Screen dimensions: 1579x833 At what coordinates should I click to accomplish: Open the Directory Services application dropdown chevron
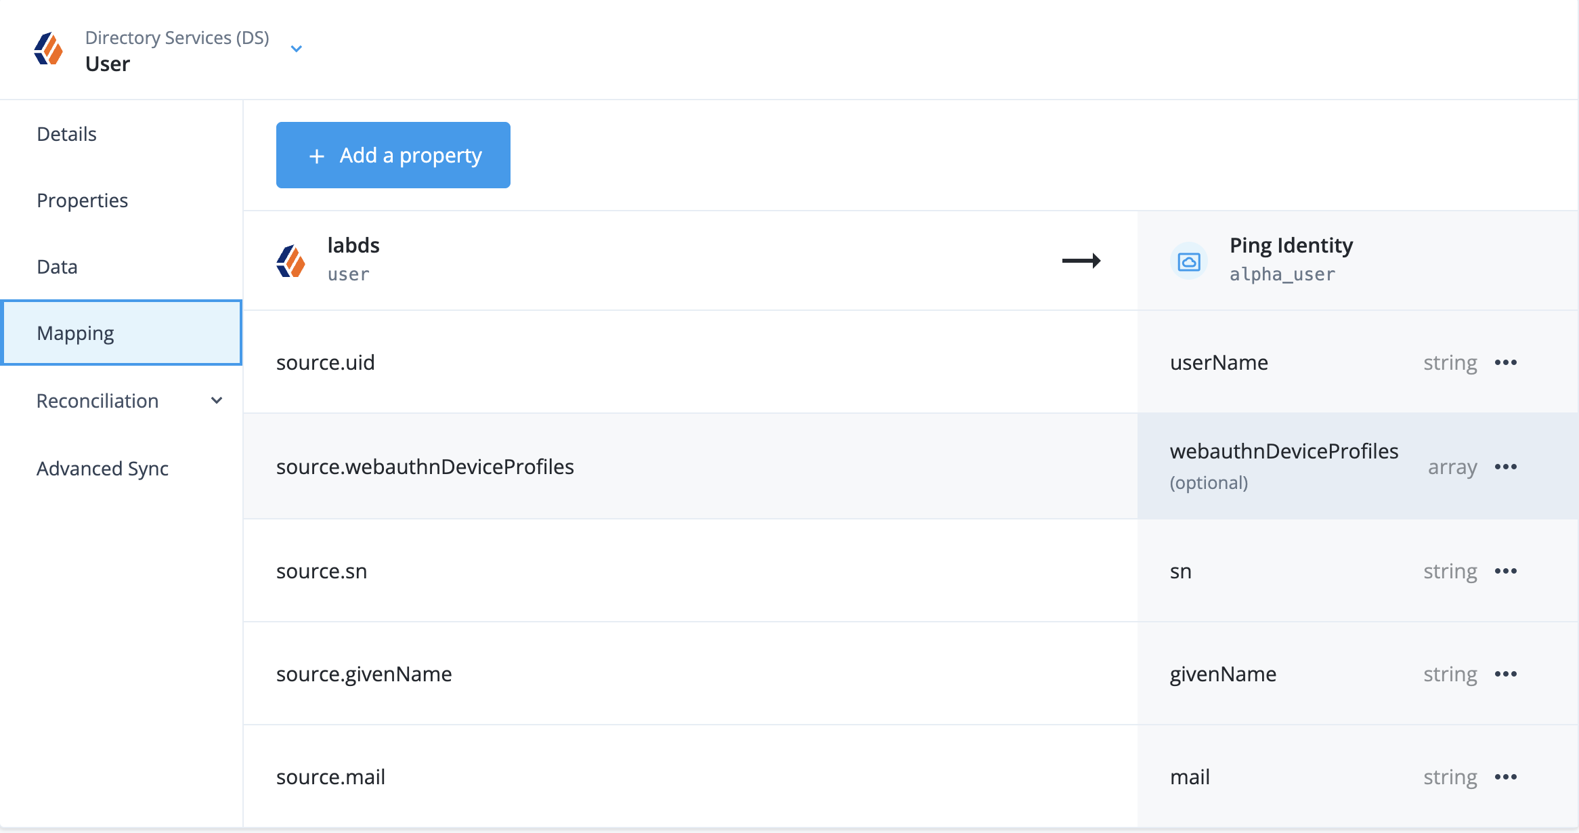[x=296, y=49]
